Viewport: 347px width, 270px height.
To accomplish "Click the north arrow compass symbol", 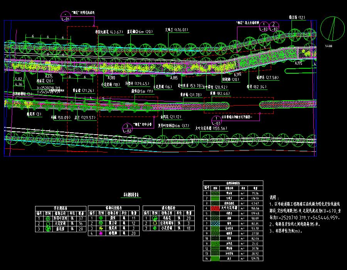I will [332, 29].
